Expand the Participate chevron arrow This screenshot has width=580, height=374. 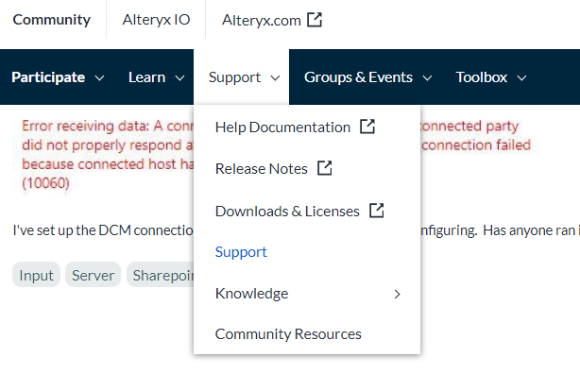coord(99,78)
